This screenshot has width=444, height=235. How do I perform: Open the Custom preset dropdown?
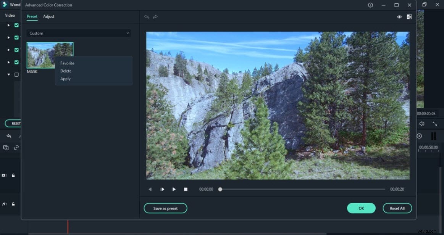[79, 33]
